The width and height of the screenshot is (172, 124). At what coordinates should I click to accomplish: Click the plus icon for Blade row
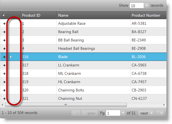(x=4, y=57)
